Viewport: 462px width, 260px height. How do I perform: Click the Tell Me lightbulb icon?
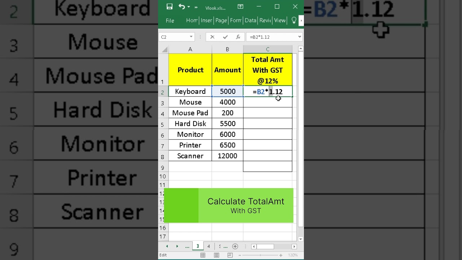pos(294,21)
